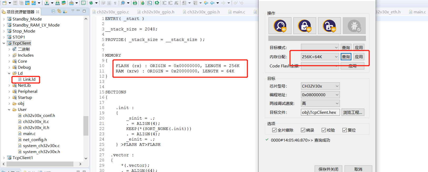Open the 内存分配 256K+64K dropdown

coord(320,57)
